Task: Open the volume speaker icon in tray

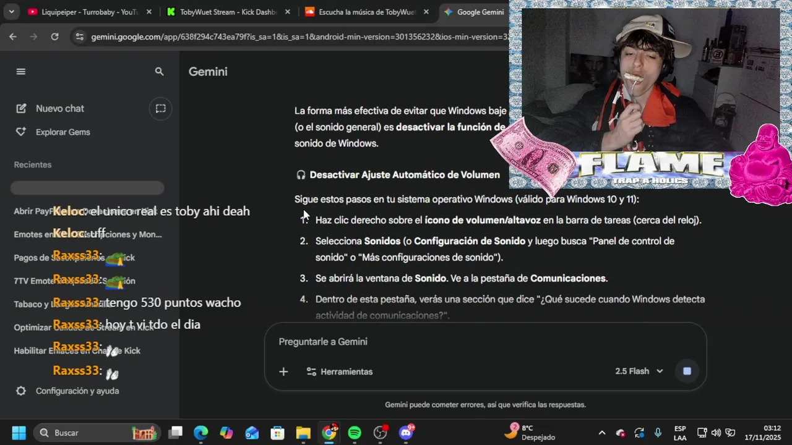Action: click(x=717, y=433)
